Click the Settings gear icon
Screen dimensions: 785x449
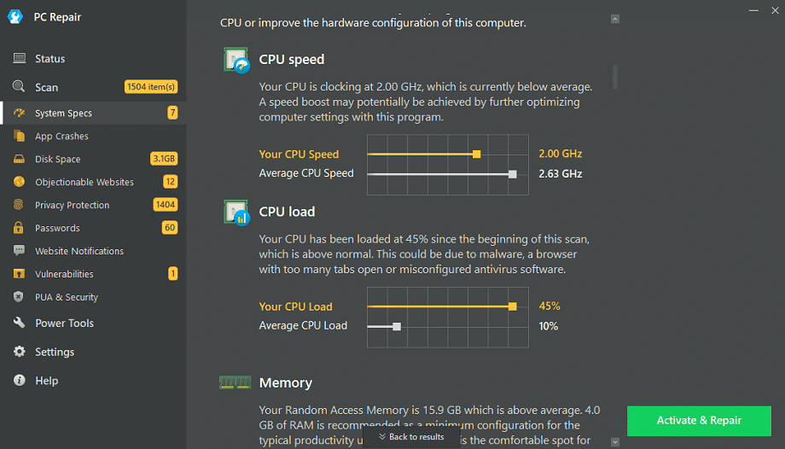(x=19, y=353)
